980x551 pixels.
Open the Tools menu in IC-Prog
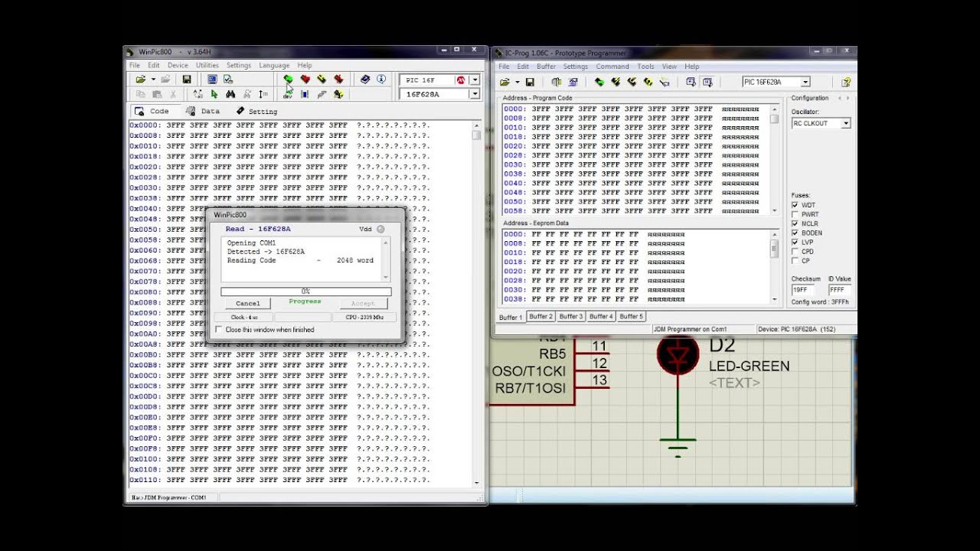point(646,67)
